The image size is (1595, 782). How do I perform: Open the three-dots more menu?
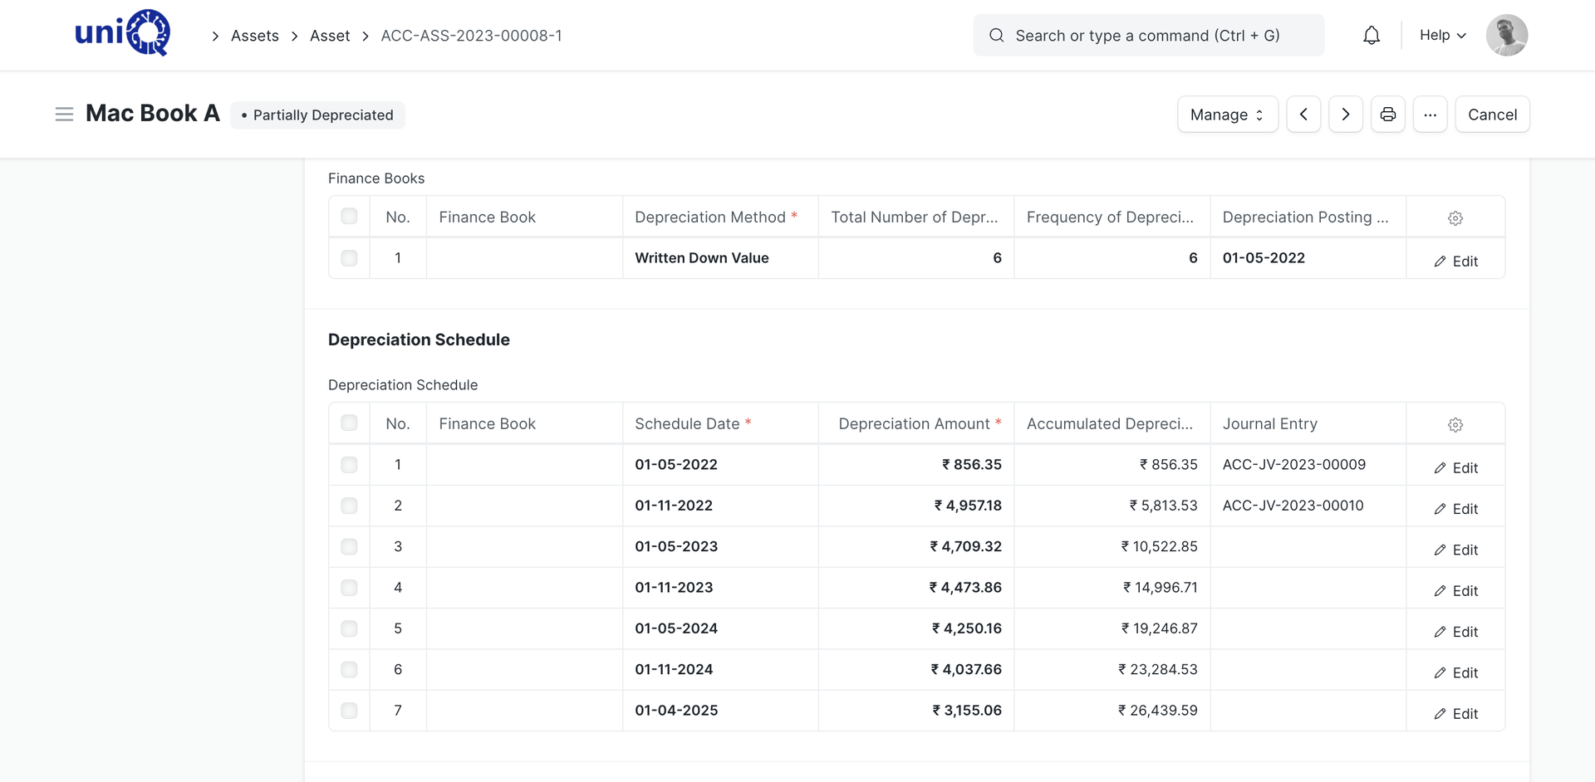pyautogui.click(x=1430, y=115)
